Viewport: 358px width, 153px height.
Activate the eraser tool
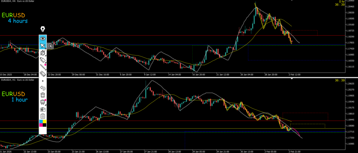pyautogui.click(x=43, y=74)
